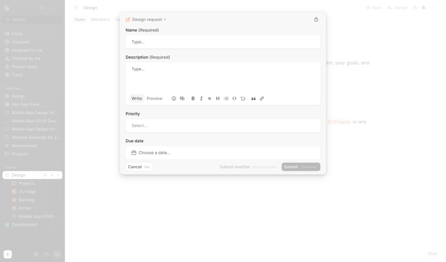Open calendar icon in Due date field
Viewport: 446px width, 262px height.
point(134,153)
